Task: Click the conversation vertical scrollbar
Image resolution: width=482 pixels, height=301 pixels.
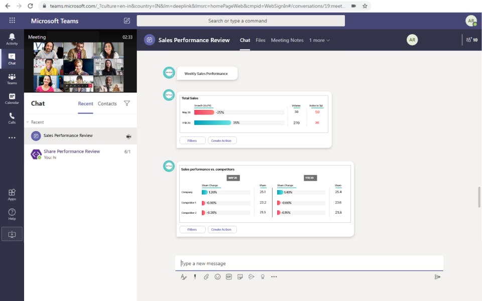Action: coord(479,197)
